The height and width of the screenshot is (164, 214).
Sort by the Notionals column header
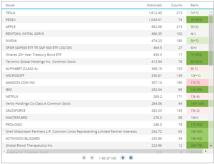tap(154, 5)
